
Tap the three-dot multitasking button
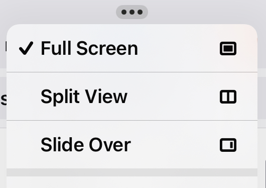click(x=132, y=12)
